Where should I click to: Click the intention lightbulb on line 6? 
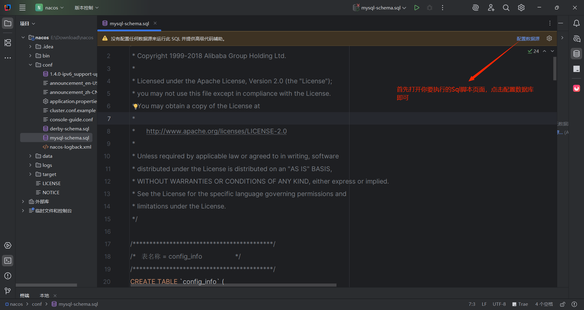(x=135, y=106)
